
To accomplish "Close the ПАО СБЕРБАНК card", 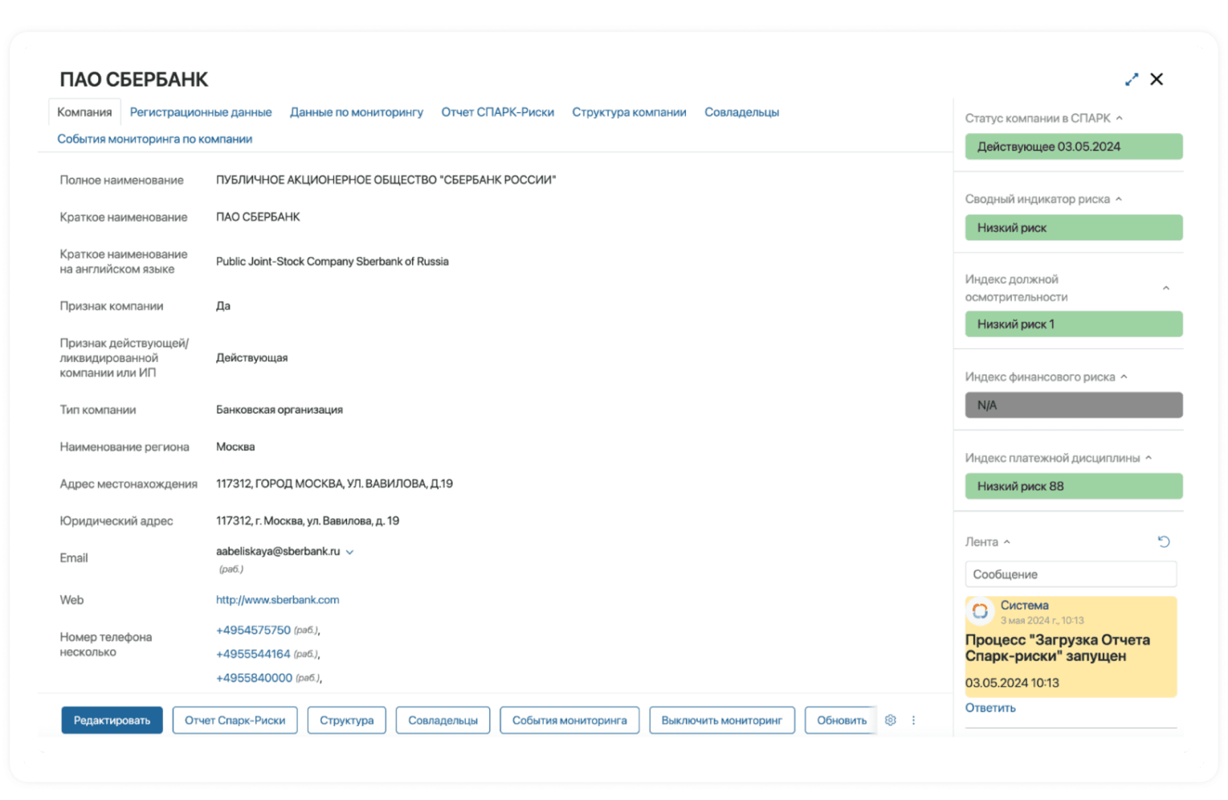I will [1157, 79].
